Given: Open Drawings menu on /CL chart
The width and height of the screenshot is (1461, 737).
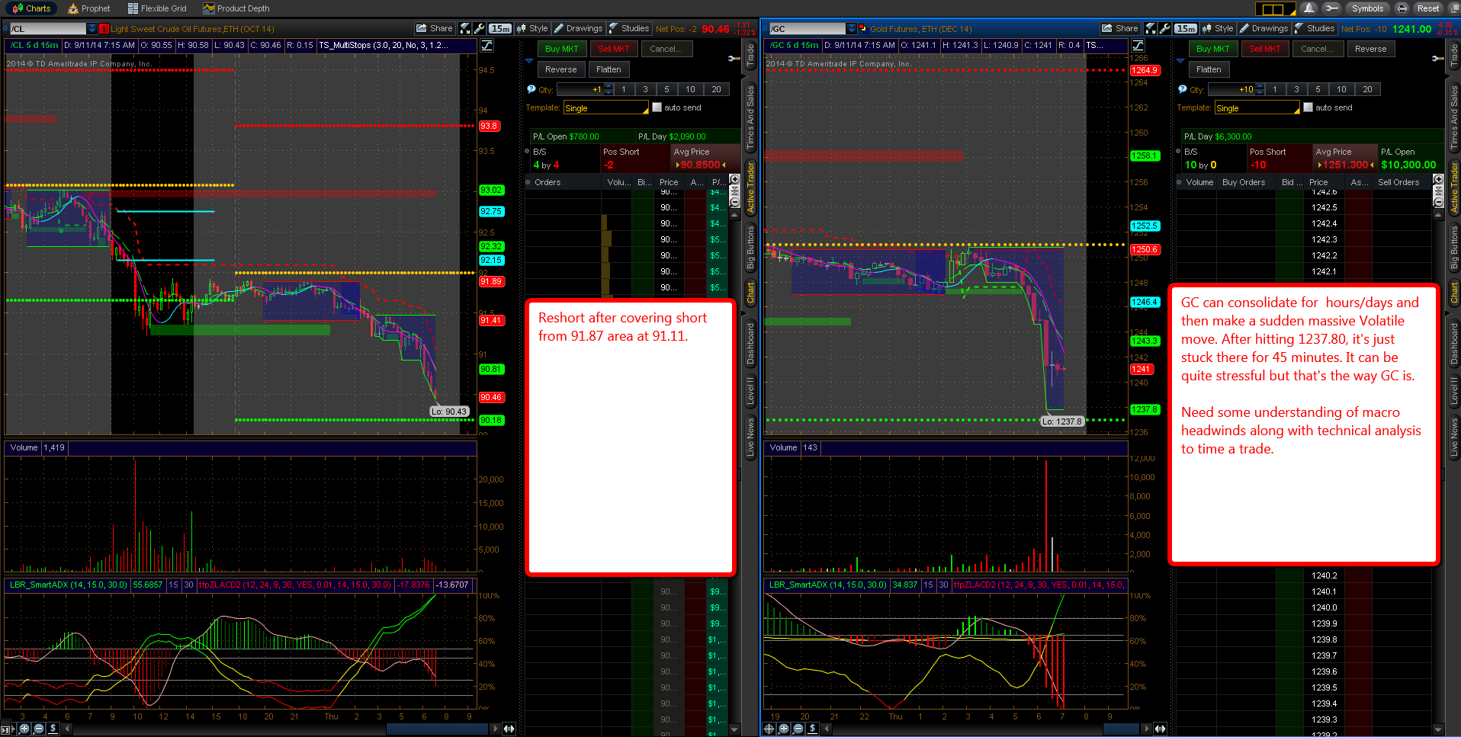Looking at the screenshot, I should tap(578, 28).
